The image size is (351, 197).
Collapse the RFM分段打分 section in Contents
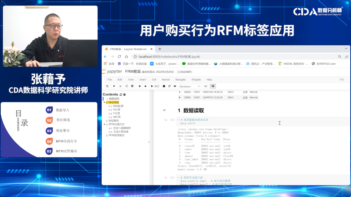(104, 124)
